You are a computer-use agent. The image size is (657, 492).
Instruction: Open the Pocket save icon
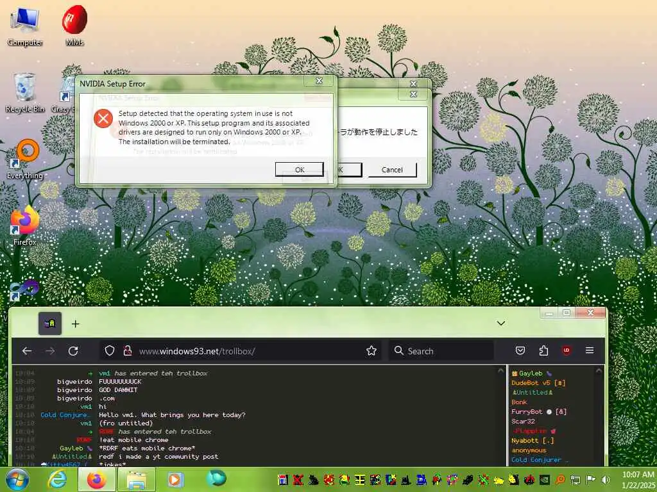[x=520, y=350]
